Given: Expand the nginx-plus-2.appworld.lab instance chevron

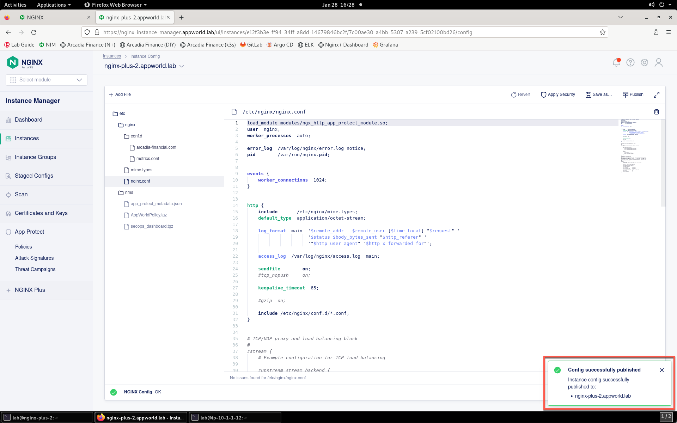Looking at the screenshot, I should tap(182, 66).
